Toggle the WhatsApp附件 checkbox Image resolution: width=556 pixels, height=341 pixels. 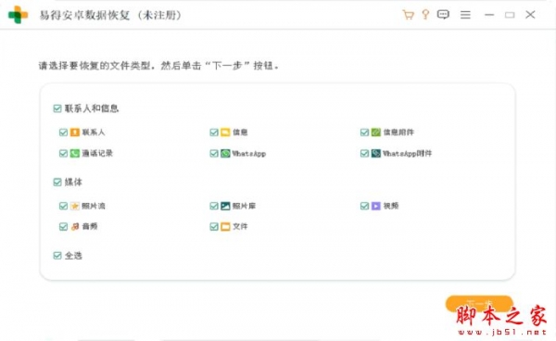coord(364,153)
